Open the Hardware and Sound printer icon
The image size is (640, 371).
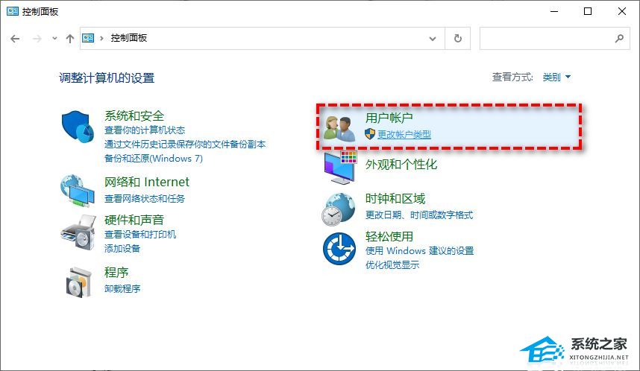78,232
